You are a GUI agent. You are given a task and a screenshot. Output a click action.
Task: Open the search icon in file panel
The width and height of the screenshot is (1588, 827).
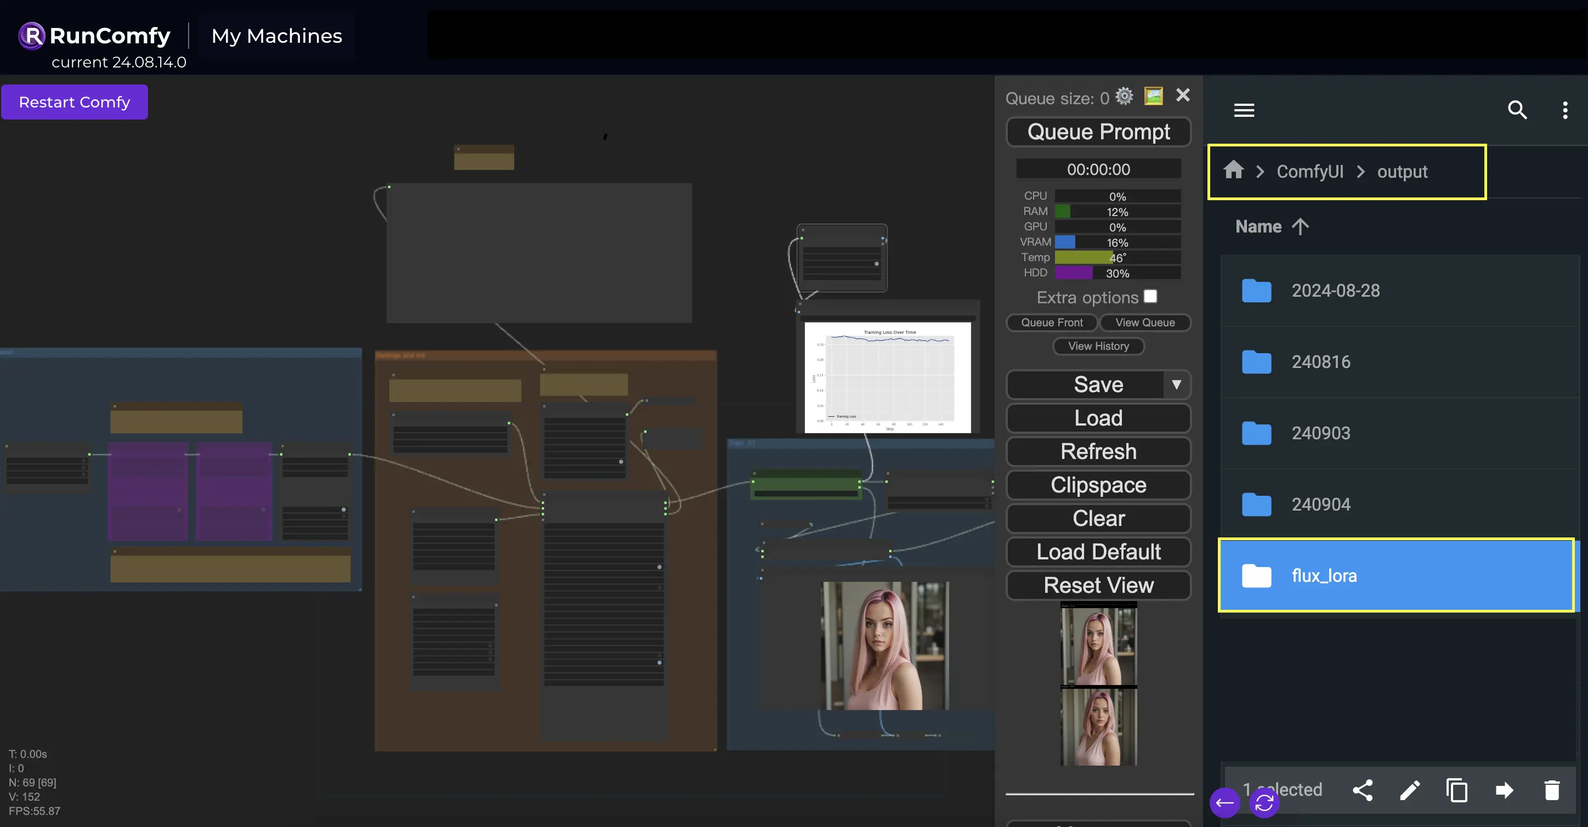click(x=1518, y=109)
